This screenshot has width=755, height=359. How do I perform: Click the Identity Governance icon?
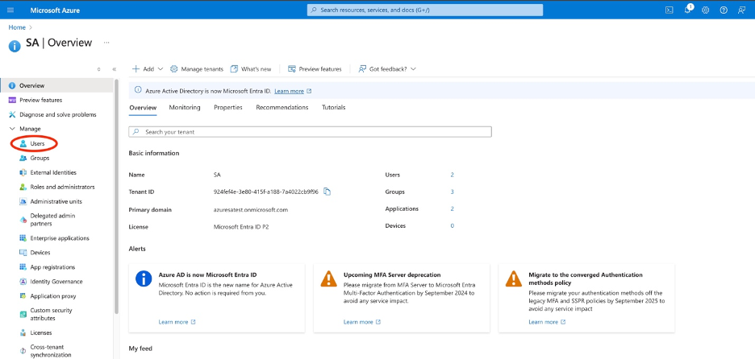[23, 282]
